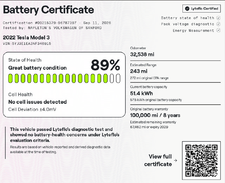Image resolution: width=225 pixels, height=183 pixels.
Task: Click the 67,462 mi or expiry 2029 text
Action: point(149,127)
